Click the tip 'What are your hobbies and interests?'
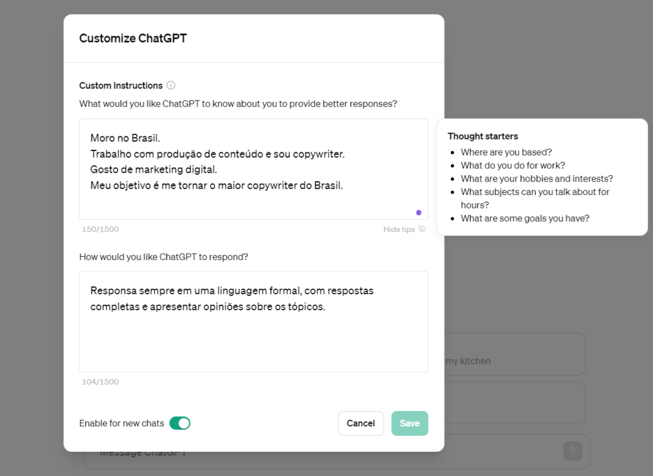653x476 pixels. (x=537, y=179)
